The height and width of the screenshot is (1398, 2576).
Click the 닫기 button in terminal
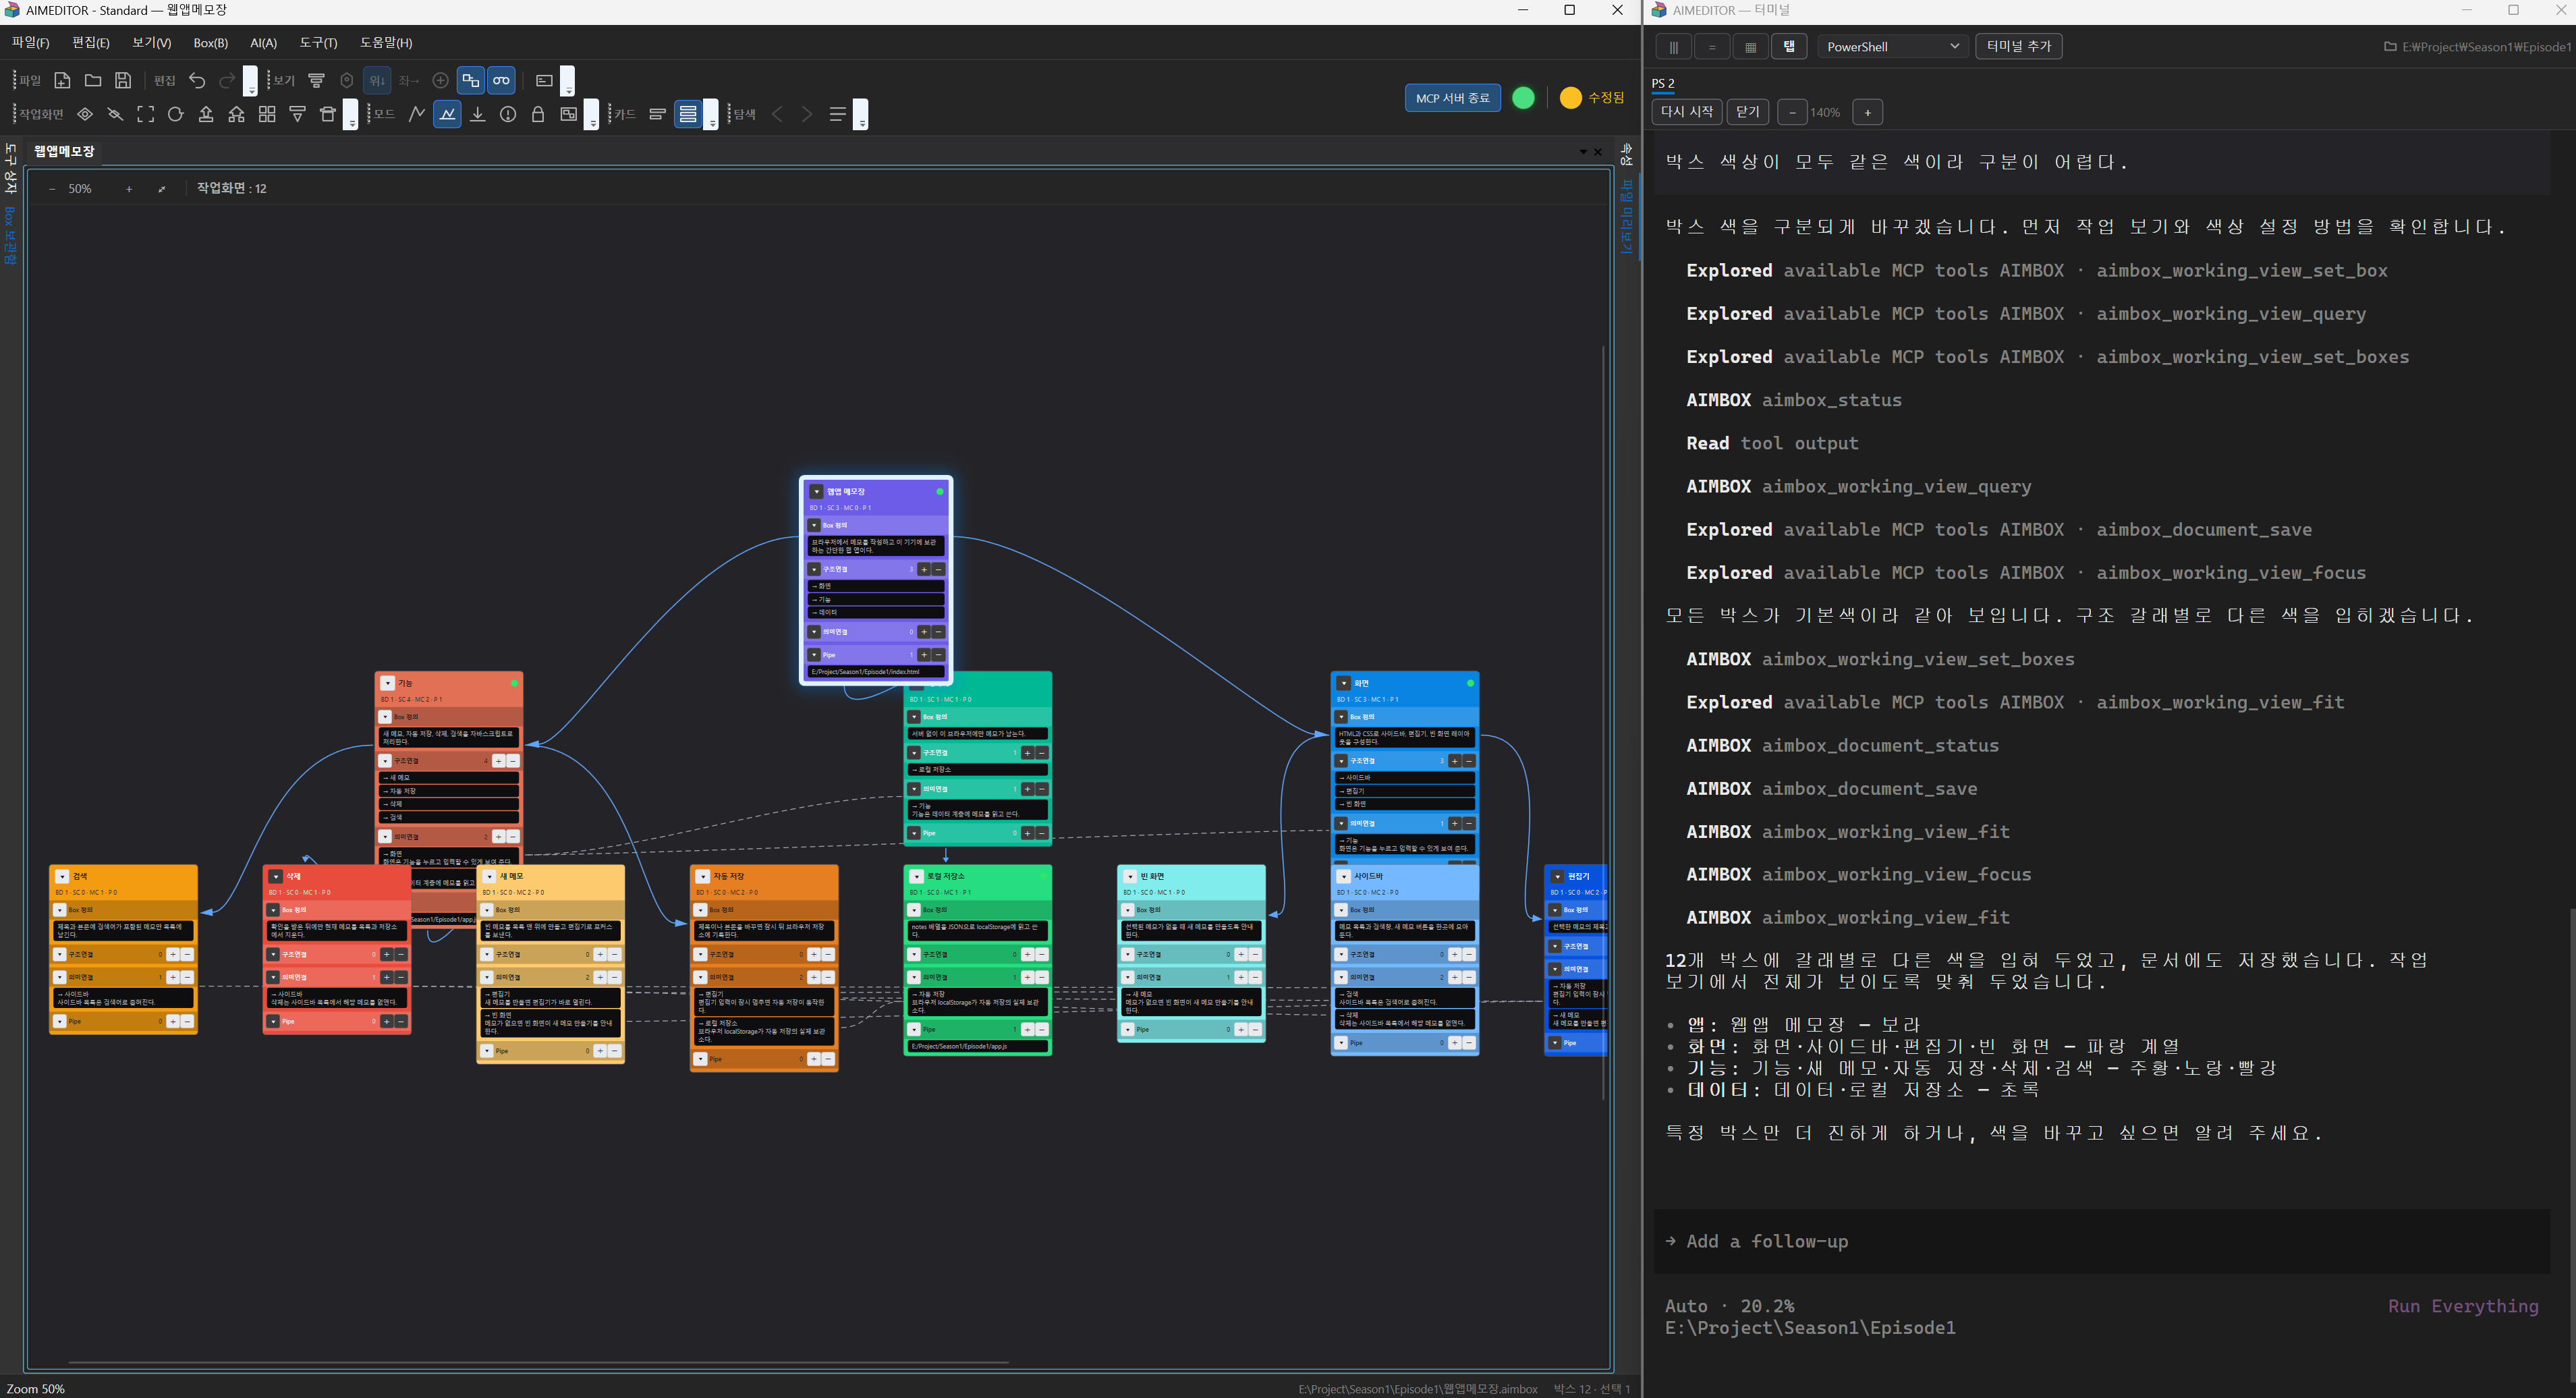click(x=1747, y=112)
